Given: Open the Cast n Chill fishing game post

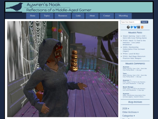Looking at the screenshot, I should pyautogui.click(x=135, y=37).
